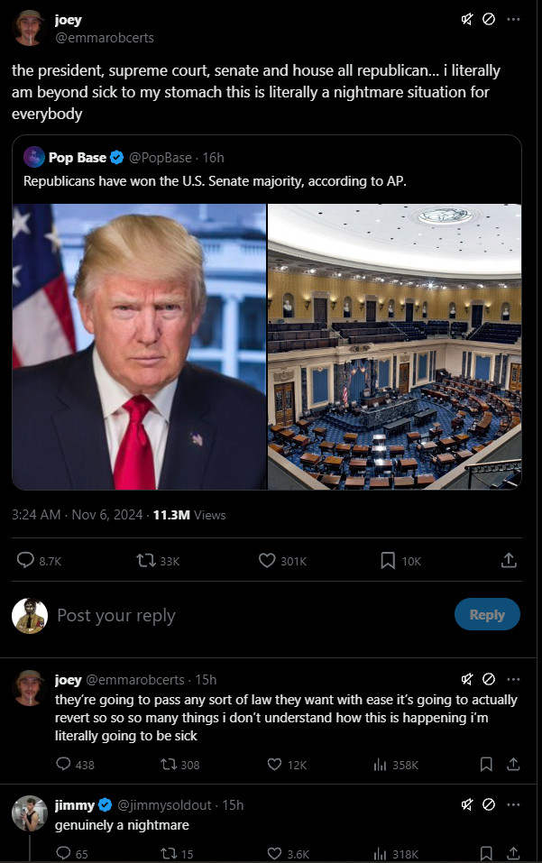View the Trump portrait image
The width and height of the screenshot is (542, 863).
click(139, 346)
